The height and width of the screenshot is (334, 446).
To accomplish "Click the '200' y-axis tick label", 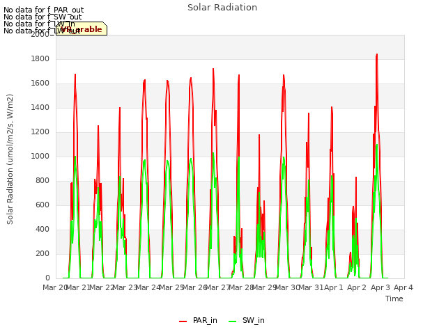I will coord(43,253).
